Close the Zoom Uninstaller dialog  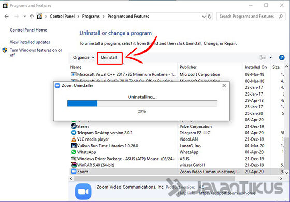tap(224, 85)
